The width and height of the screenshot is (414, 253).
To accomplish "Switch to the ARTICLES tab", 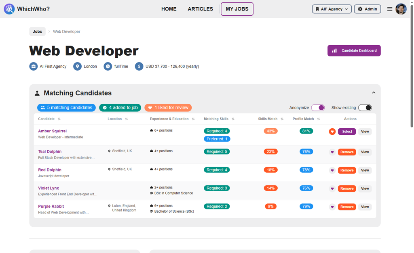I will 200,8.
